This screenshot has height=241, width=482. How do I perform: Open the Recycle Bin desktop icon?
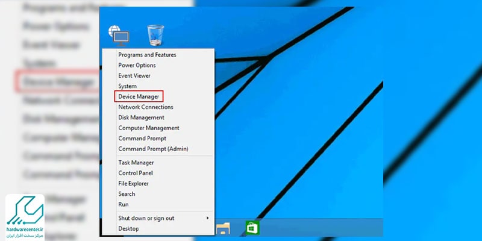(x=155, y=36)
